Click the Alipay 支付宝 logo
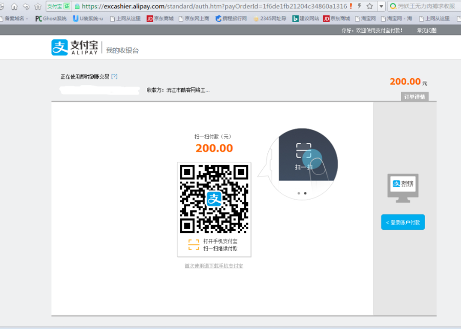The image size is (461, 329). (x=75, y=47)
